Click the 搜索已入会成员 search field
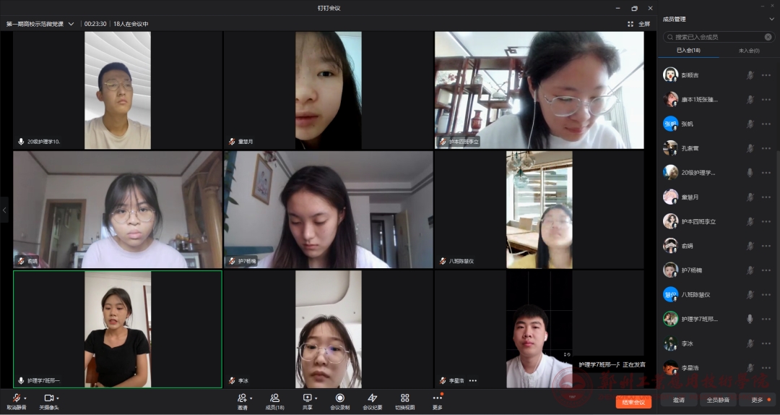The width and height of the screenshot is (780, 415). [715, 37]
